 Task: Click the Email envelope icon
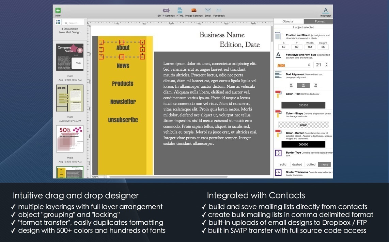(208, 10)
